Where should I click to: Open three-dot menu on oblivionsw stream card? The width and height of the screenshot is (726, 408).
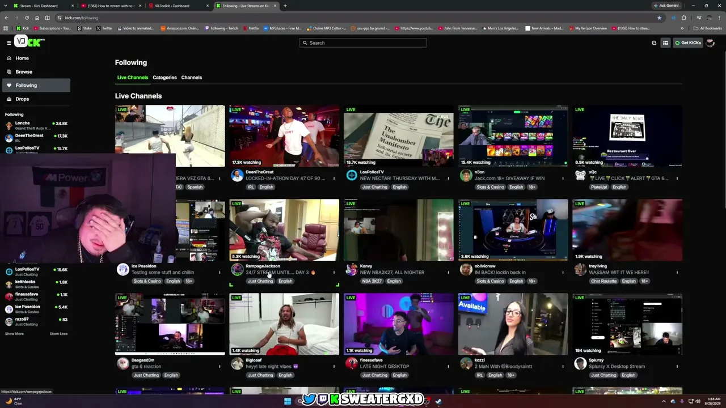coord(563,272)
